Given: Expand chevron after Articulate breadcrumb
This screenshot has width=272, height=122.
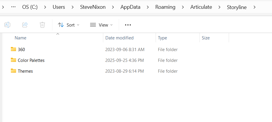Looking at the screenshot, I should 219,7.
